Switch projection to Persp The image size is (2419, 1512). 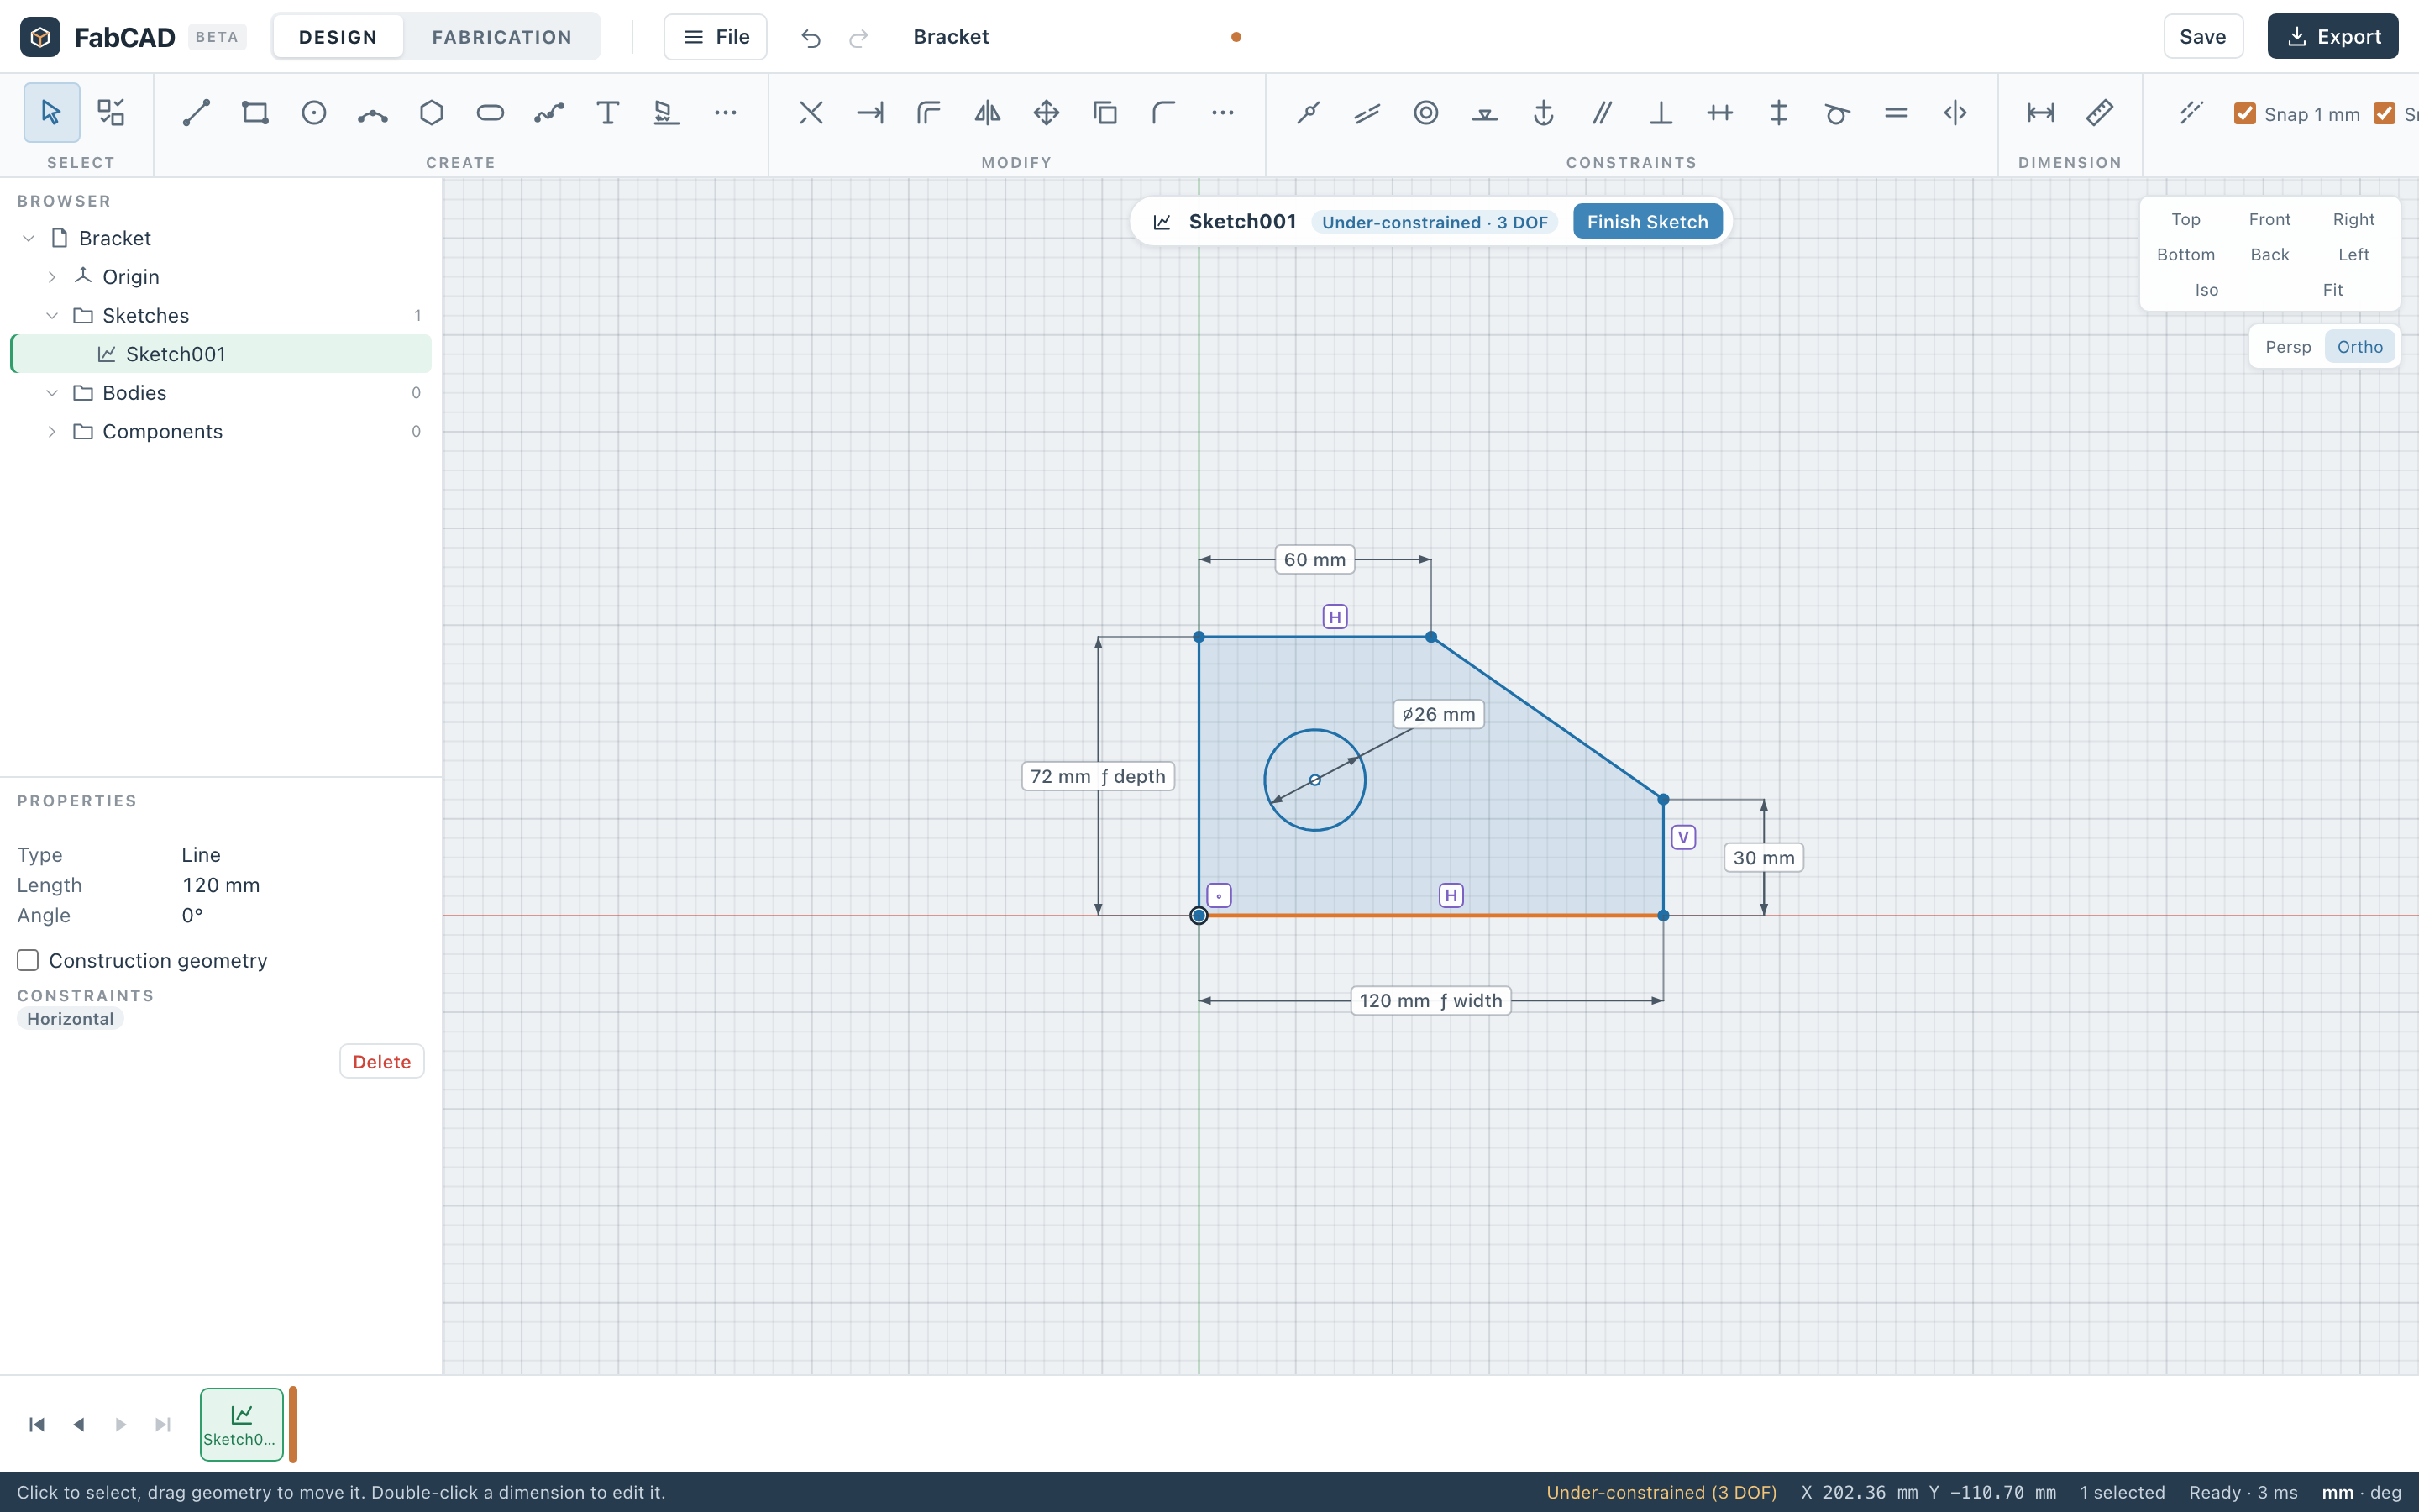pyautogui.click(x=2288, y=347)
